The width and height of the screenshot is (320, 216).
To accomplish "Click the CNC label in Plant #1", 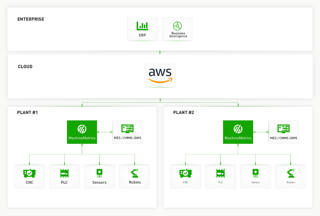I will 29,182.
